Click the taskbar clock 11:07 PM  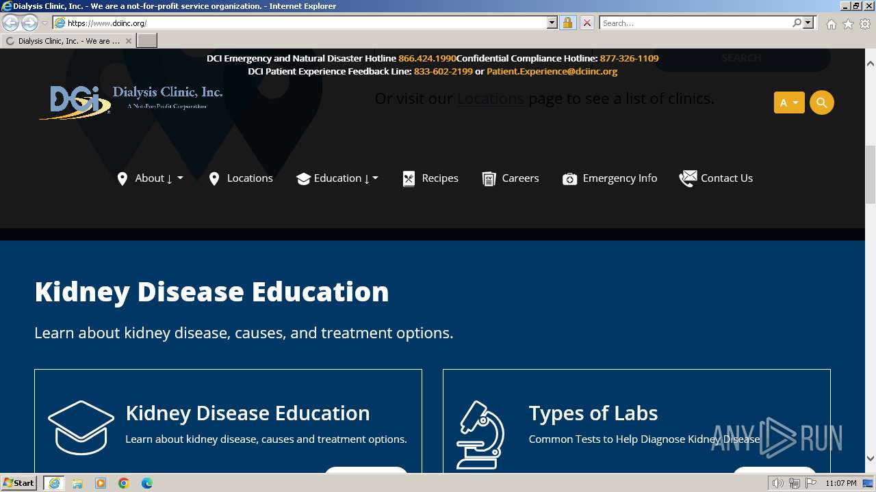point(840,483)
